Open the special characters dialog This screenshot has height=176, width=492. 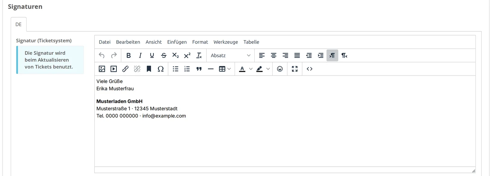(161, 69)
